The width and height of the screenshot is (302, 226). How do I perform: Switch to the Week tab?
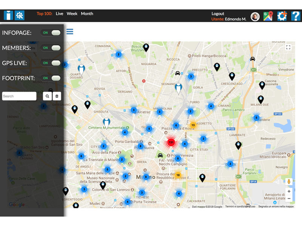[72, 14]
